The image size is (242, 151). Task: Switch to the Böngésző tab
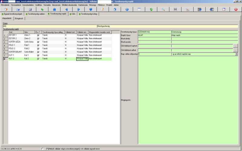coord(20,18)
